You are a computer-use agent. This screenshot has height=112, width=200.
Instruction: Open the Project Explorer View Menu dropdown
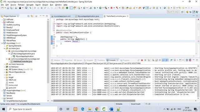tap(40, 16)
